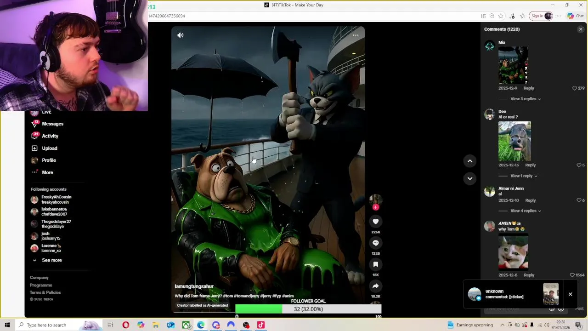Open the video three-dot options menu
The height and width of the screenshot is (331, 588).
click(356, 35)
